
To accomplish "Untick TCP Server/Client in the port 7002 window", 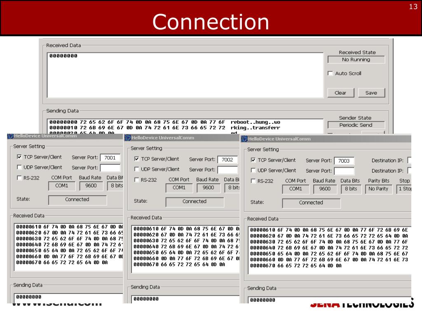I will (x=137, y=159).
